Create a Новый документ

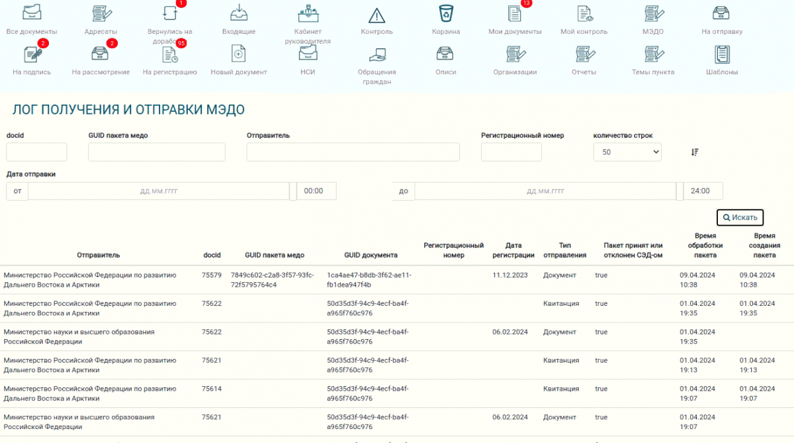(238, 54)
